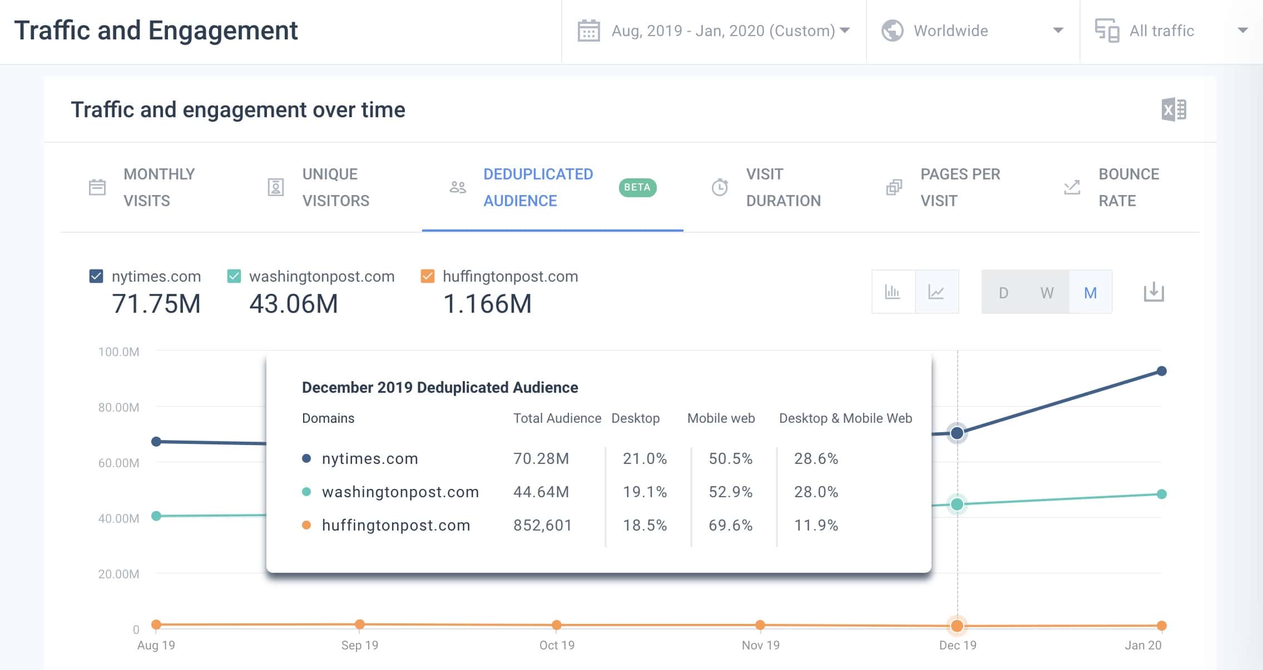Click the Pages Per Visit icon

tap(894, 187)
